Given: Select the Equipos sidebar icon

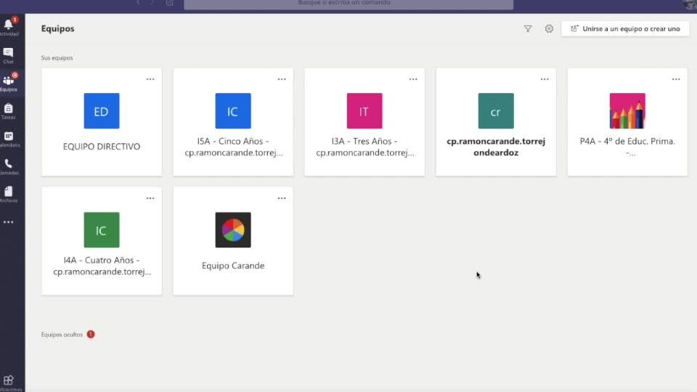Looking at the screenshot, I should [9, 81].
